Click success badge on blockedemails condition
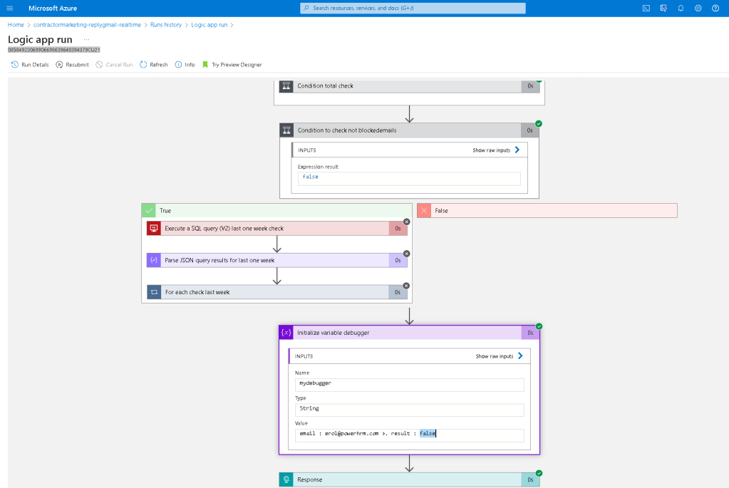 click(x=539, y=124)
